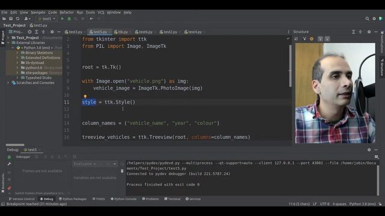385x216 pixels.
Task: Click the Project panel horizontal scrollbar
Action: click(15, 145)
